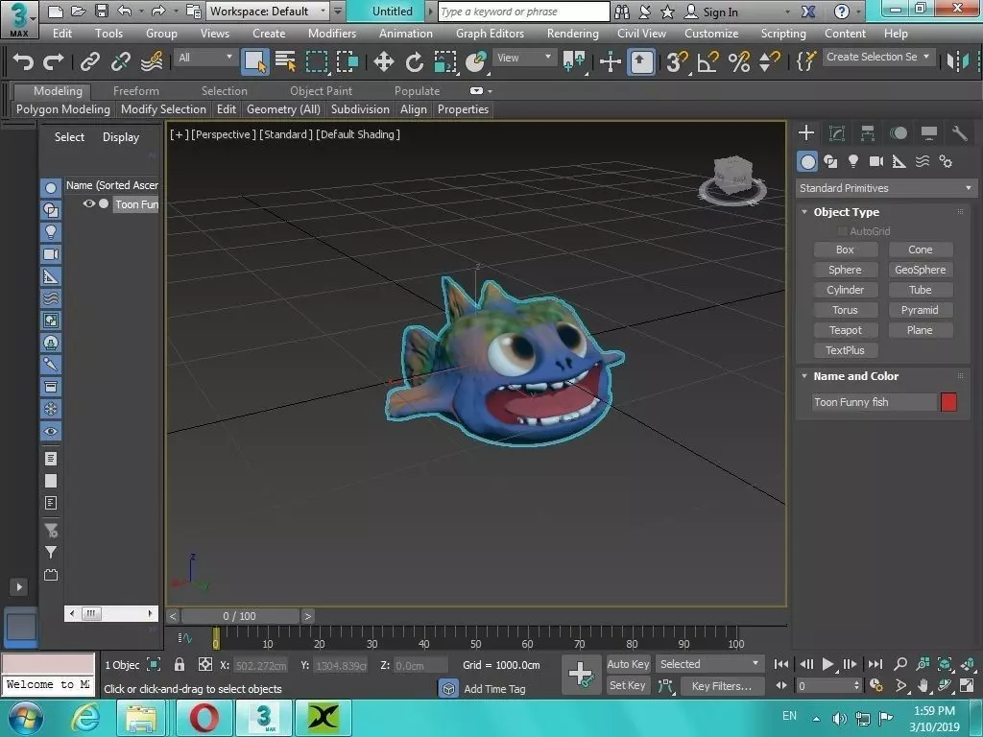Viewport: 983px width, 737px height.
Task: Switch to the Object Paint ribbon tab
Action: tap(321, 91)
